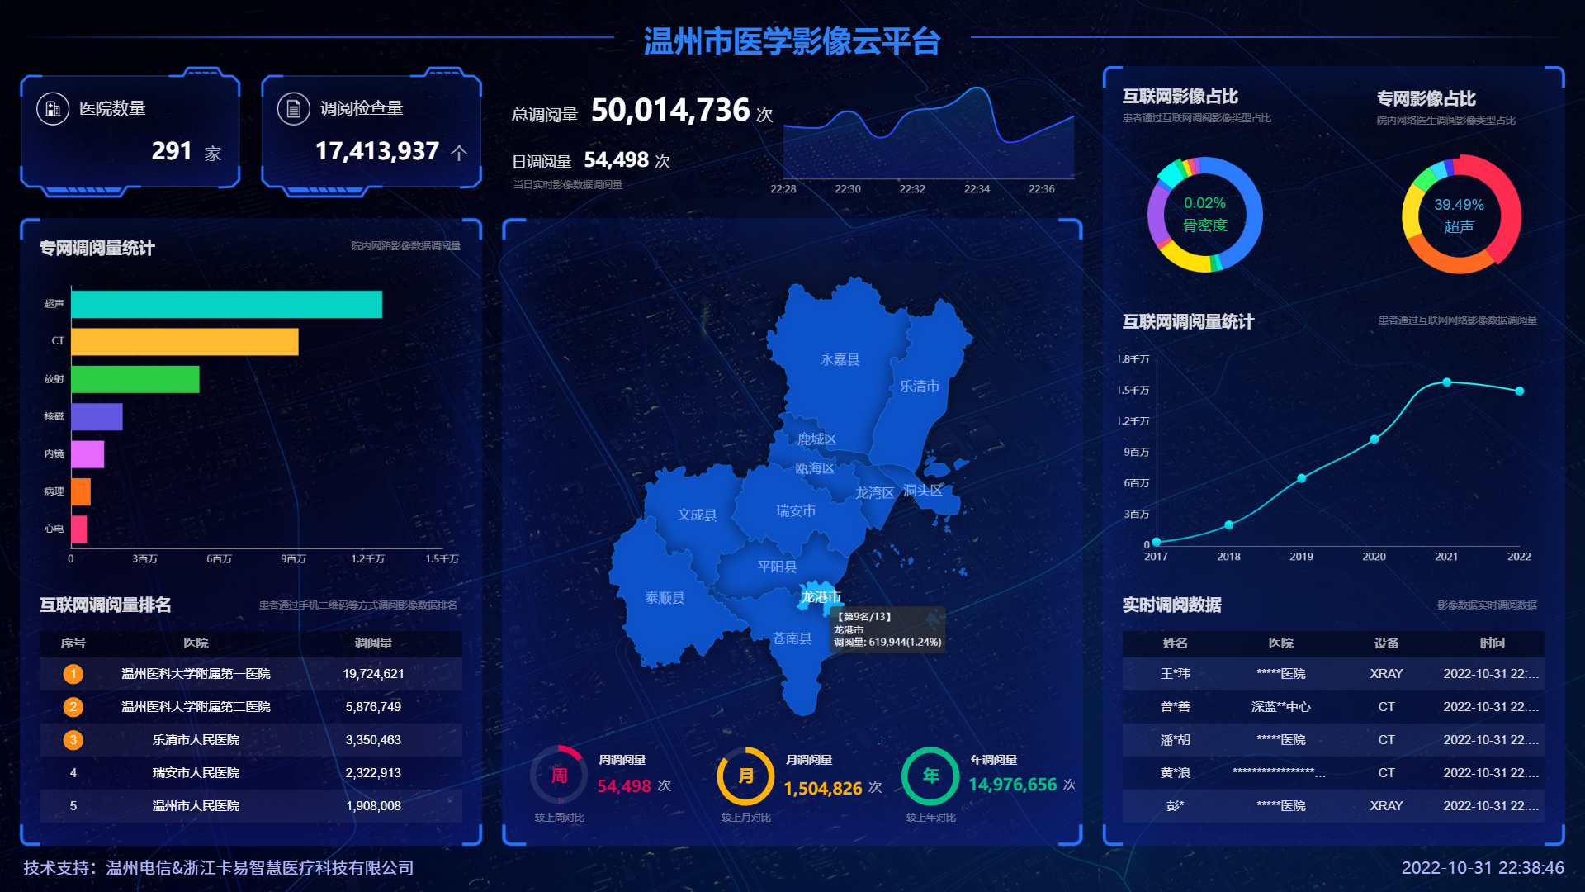Click the red 周 weekly ring icon
This screenshot has height=892, width=1585.
coord(559,776)
